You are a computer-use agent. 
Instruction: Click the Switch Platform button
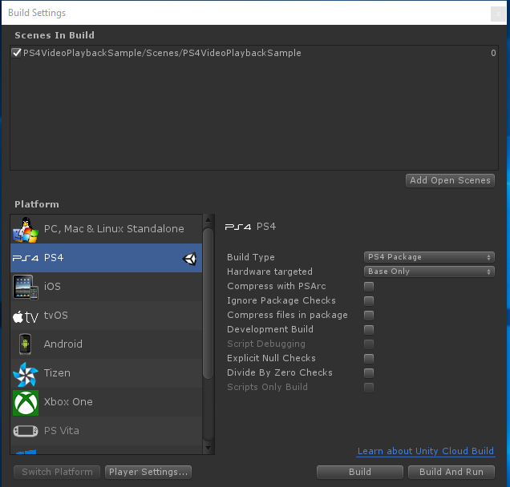tap(57, 472)
